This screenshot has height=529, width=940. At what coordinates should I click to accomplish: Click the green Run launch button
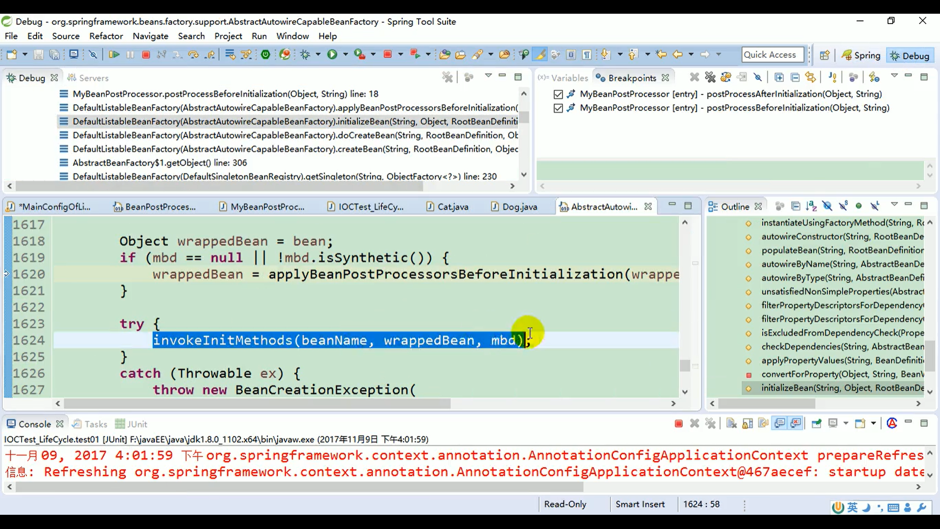click(x=332, y=55)
